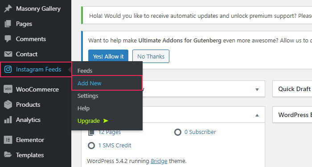
Task: Select Add New in Instagram Feeds submenu
Action: pos(89,83)
